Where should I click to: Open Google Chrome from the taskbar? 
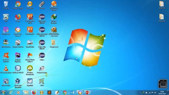pos(65,93)
